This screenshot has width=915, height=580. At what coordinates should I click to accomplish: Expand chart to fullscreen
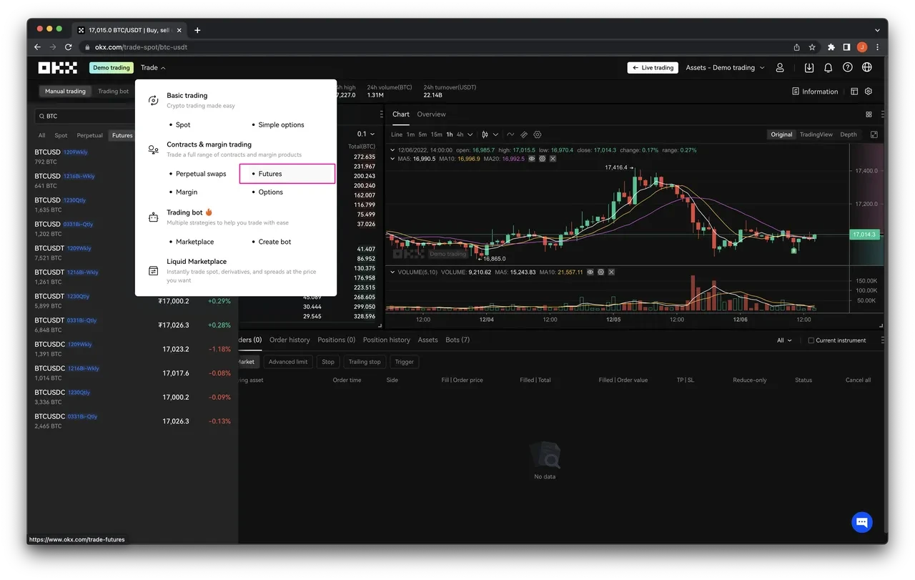point(874,134)
